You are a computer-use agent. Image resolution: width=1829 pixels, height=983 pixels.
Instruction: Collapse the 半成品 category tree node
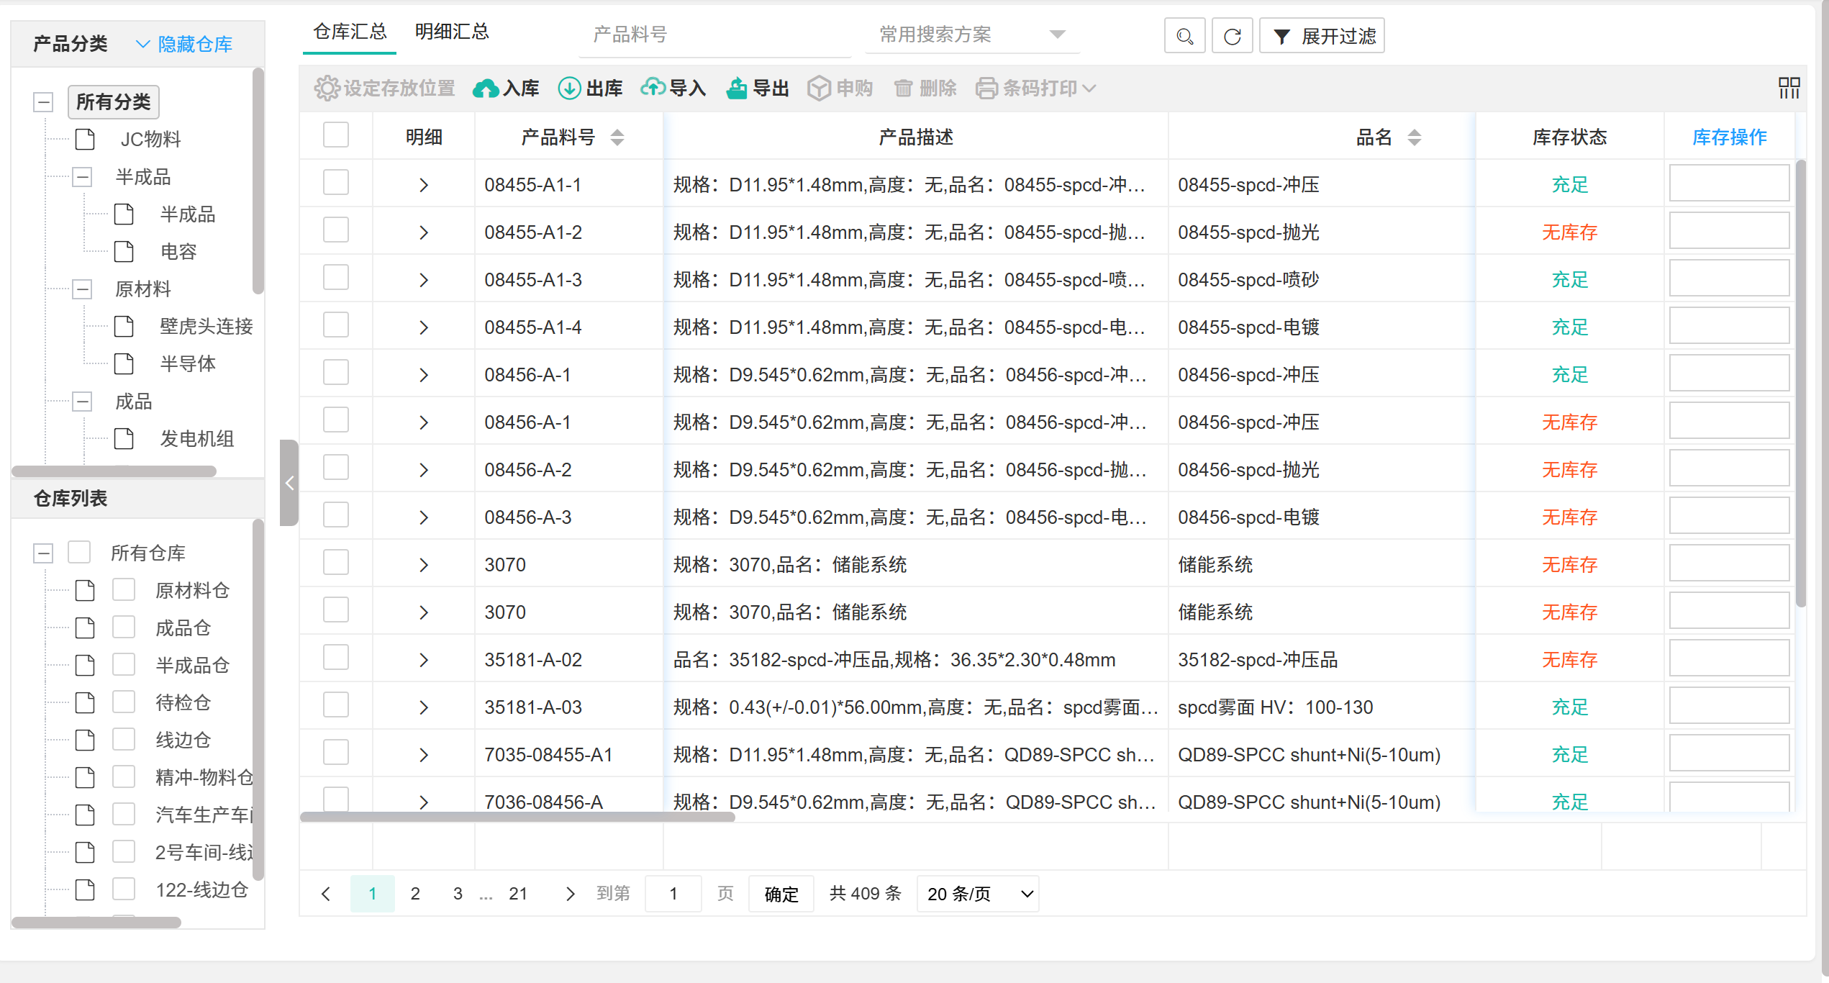(83, 177)
